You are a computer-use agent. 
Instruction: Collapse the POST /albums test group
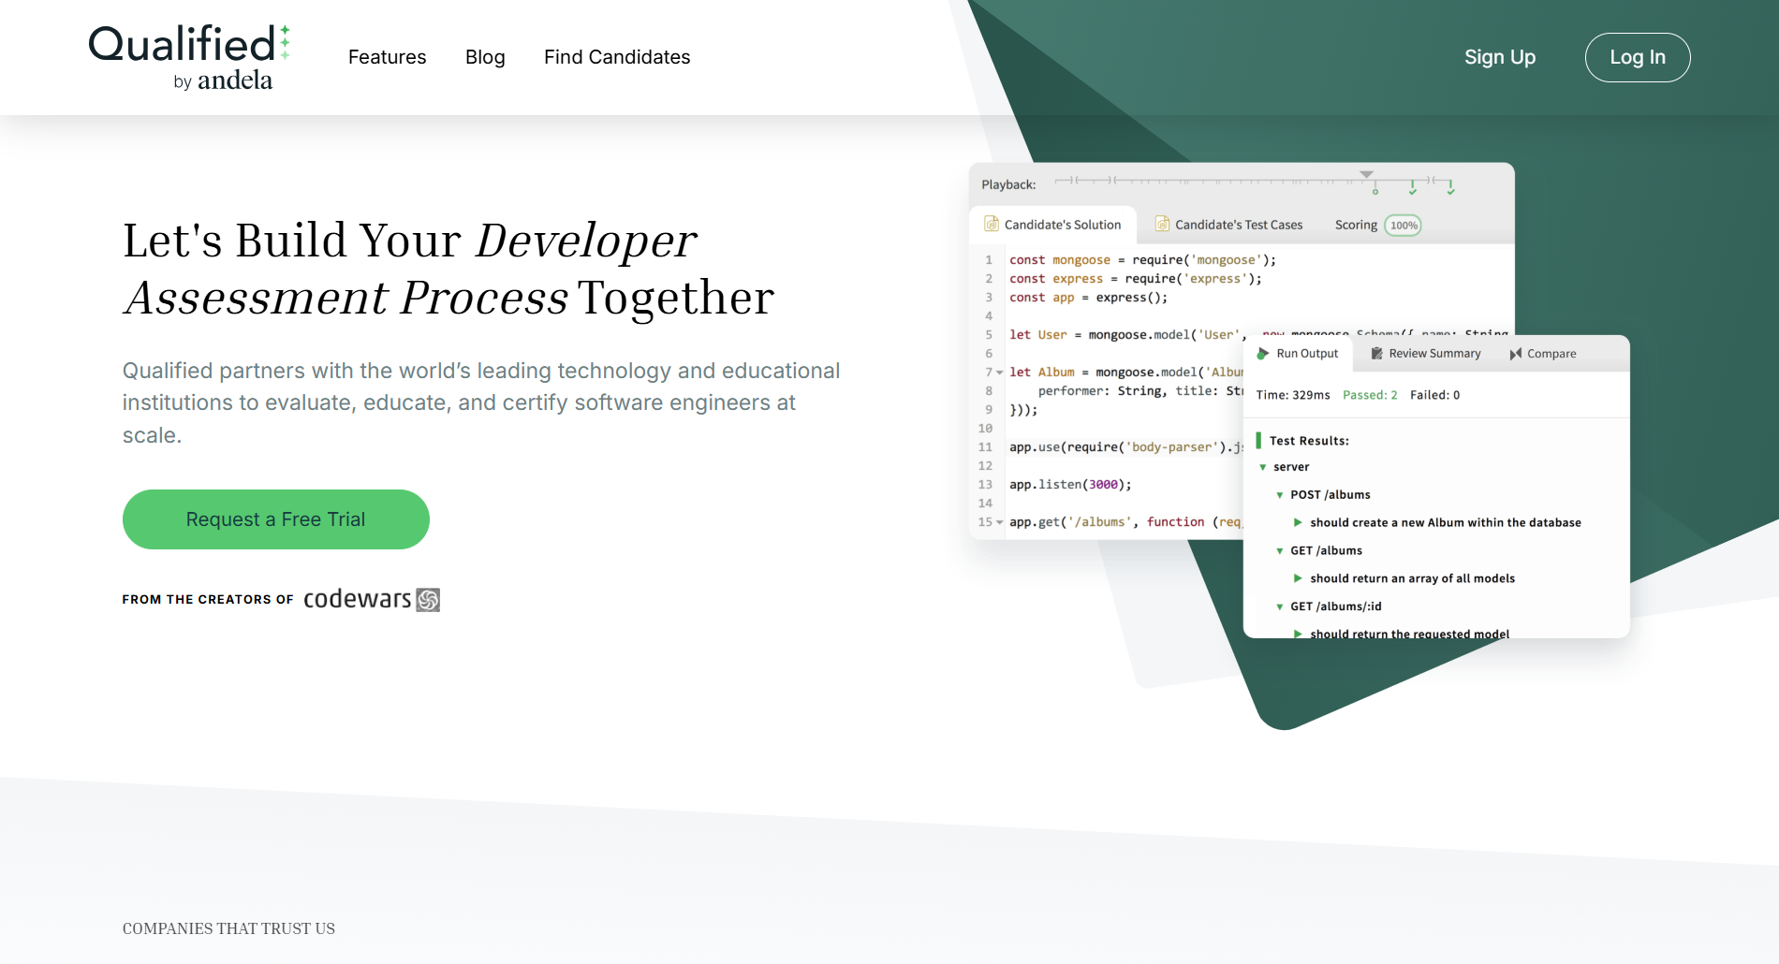(x=1280, y=495)
